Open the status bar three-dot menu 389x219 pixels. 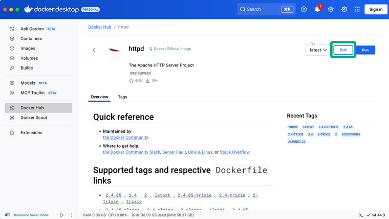pos(72,215)
